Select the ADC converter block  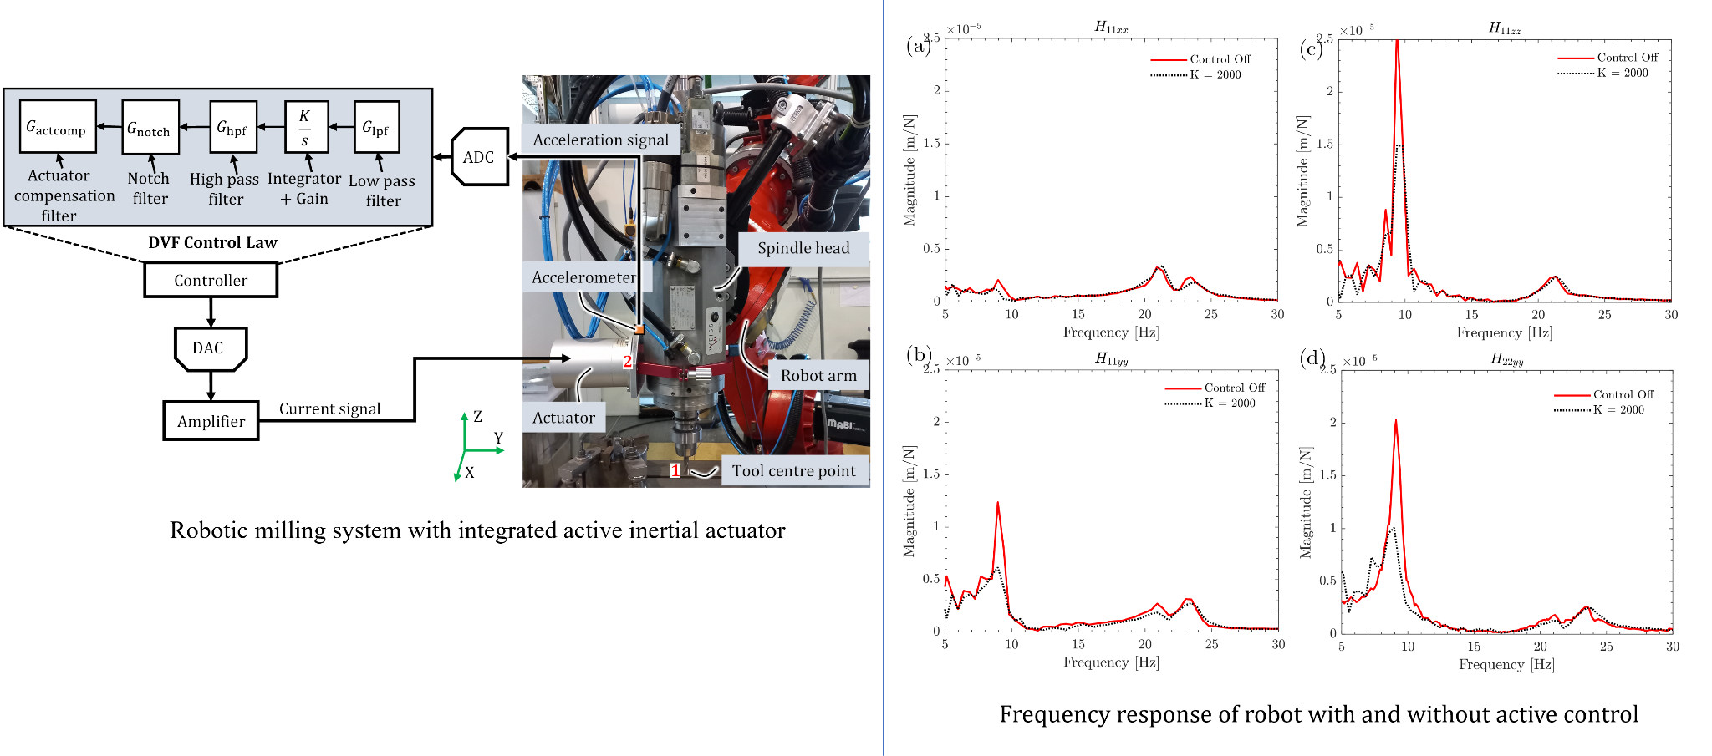(x=480, y=156)
